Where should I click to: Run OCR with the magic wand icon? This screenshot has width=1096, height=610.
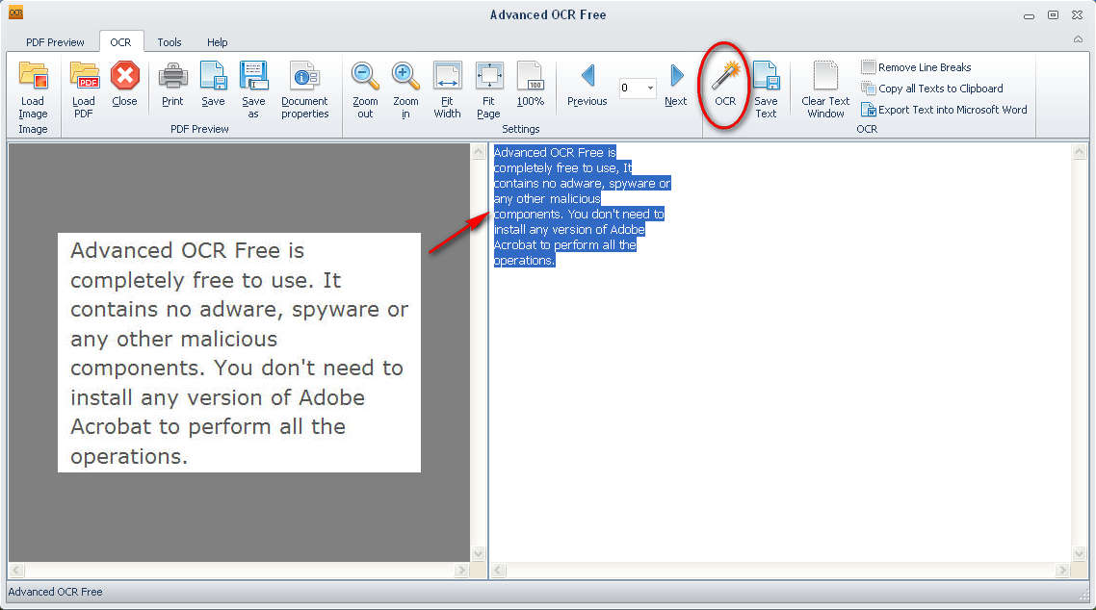(x=725, y=77)
